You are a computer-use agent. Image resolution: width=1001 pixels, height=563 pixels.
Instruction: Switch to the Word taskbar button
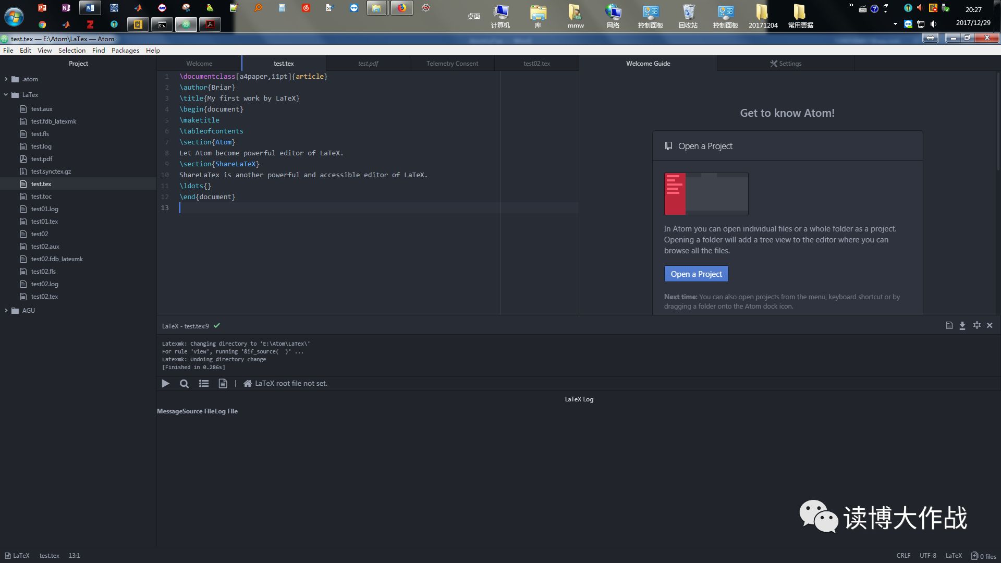pos(90,8)
